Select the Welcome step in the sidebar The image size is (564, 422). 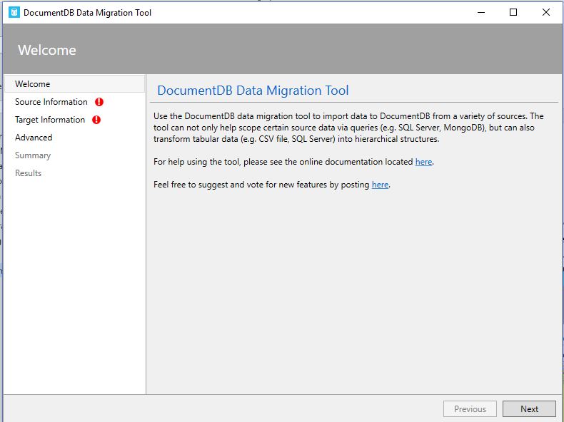coord(75,84)
